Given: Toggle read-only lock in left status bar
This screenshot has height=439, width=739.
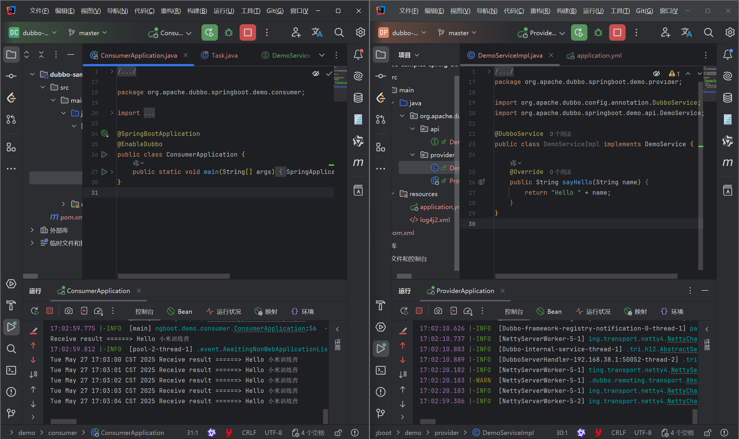Looking at the screenshot, I should 338,433.
